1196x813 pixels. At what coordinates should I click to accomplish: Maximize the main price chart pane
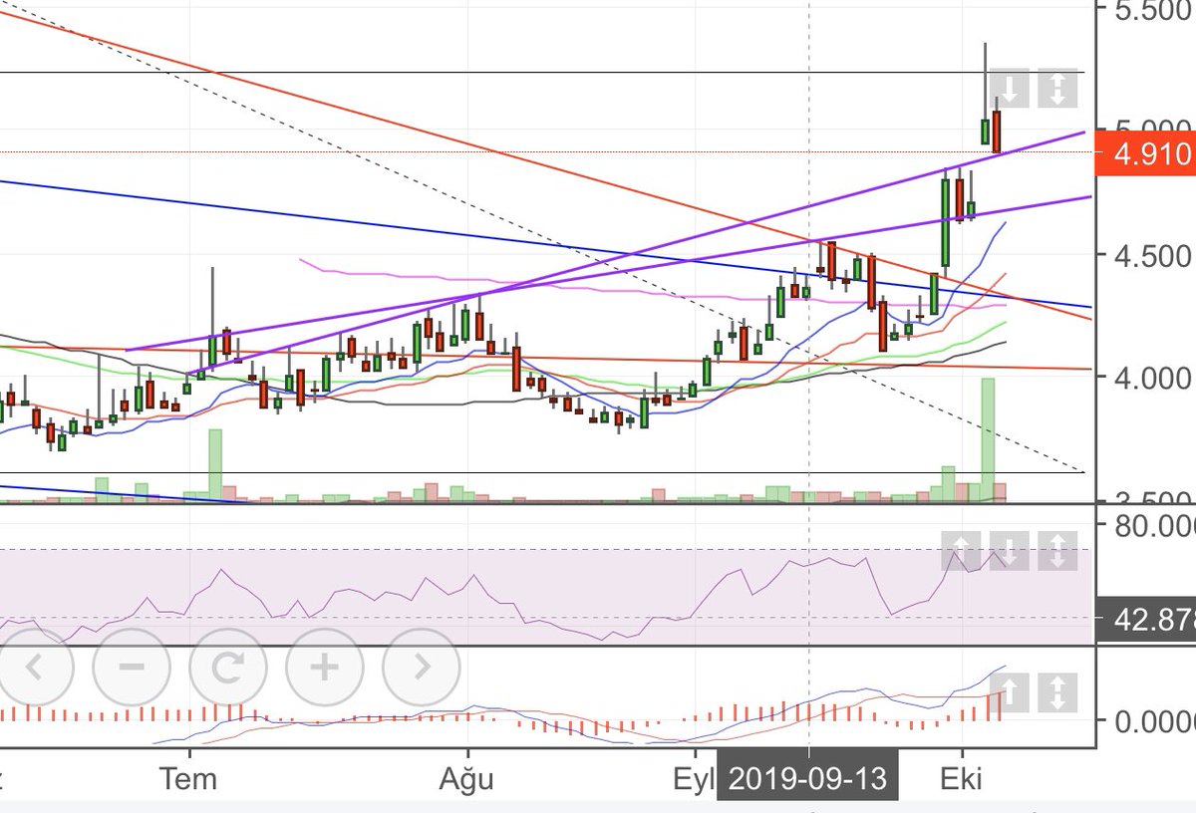click(x=1057, y=89)
